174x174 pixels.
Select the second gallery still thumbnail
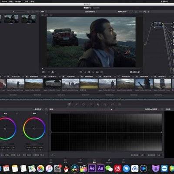point(28,19)
